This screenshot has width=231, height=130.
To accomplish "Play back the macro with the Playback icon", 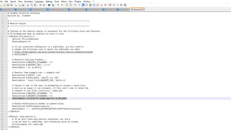I will click(118, 5).
